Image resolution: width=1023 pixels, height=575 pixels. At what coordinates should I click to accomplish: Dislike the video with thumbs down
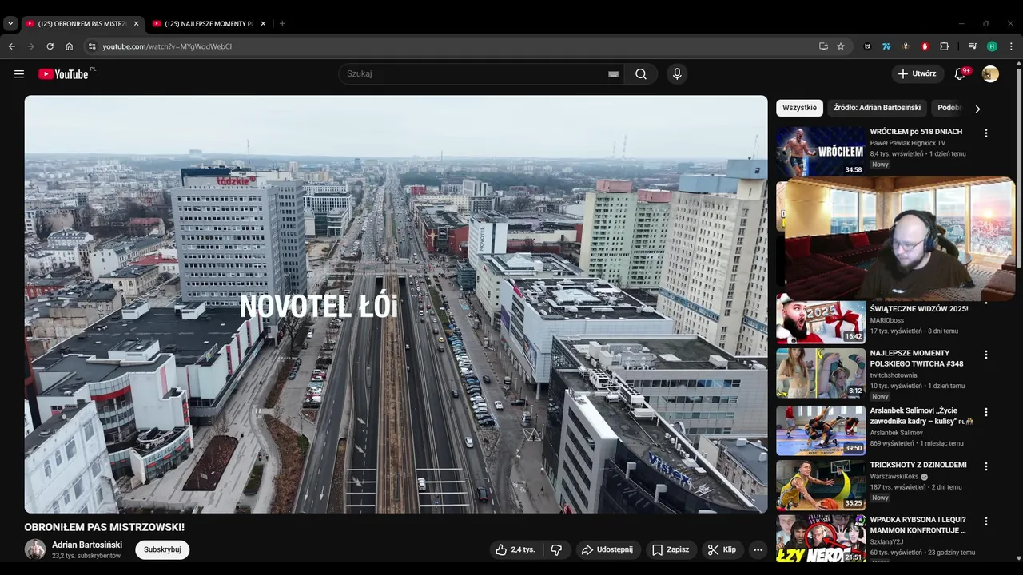[556, 549]
